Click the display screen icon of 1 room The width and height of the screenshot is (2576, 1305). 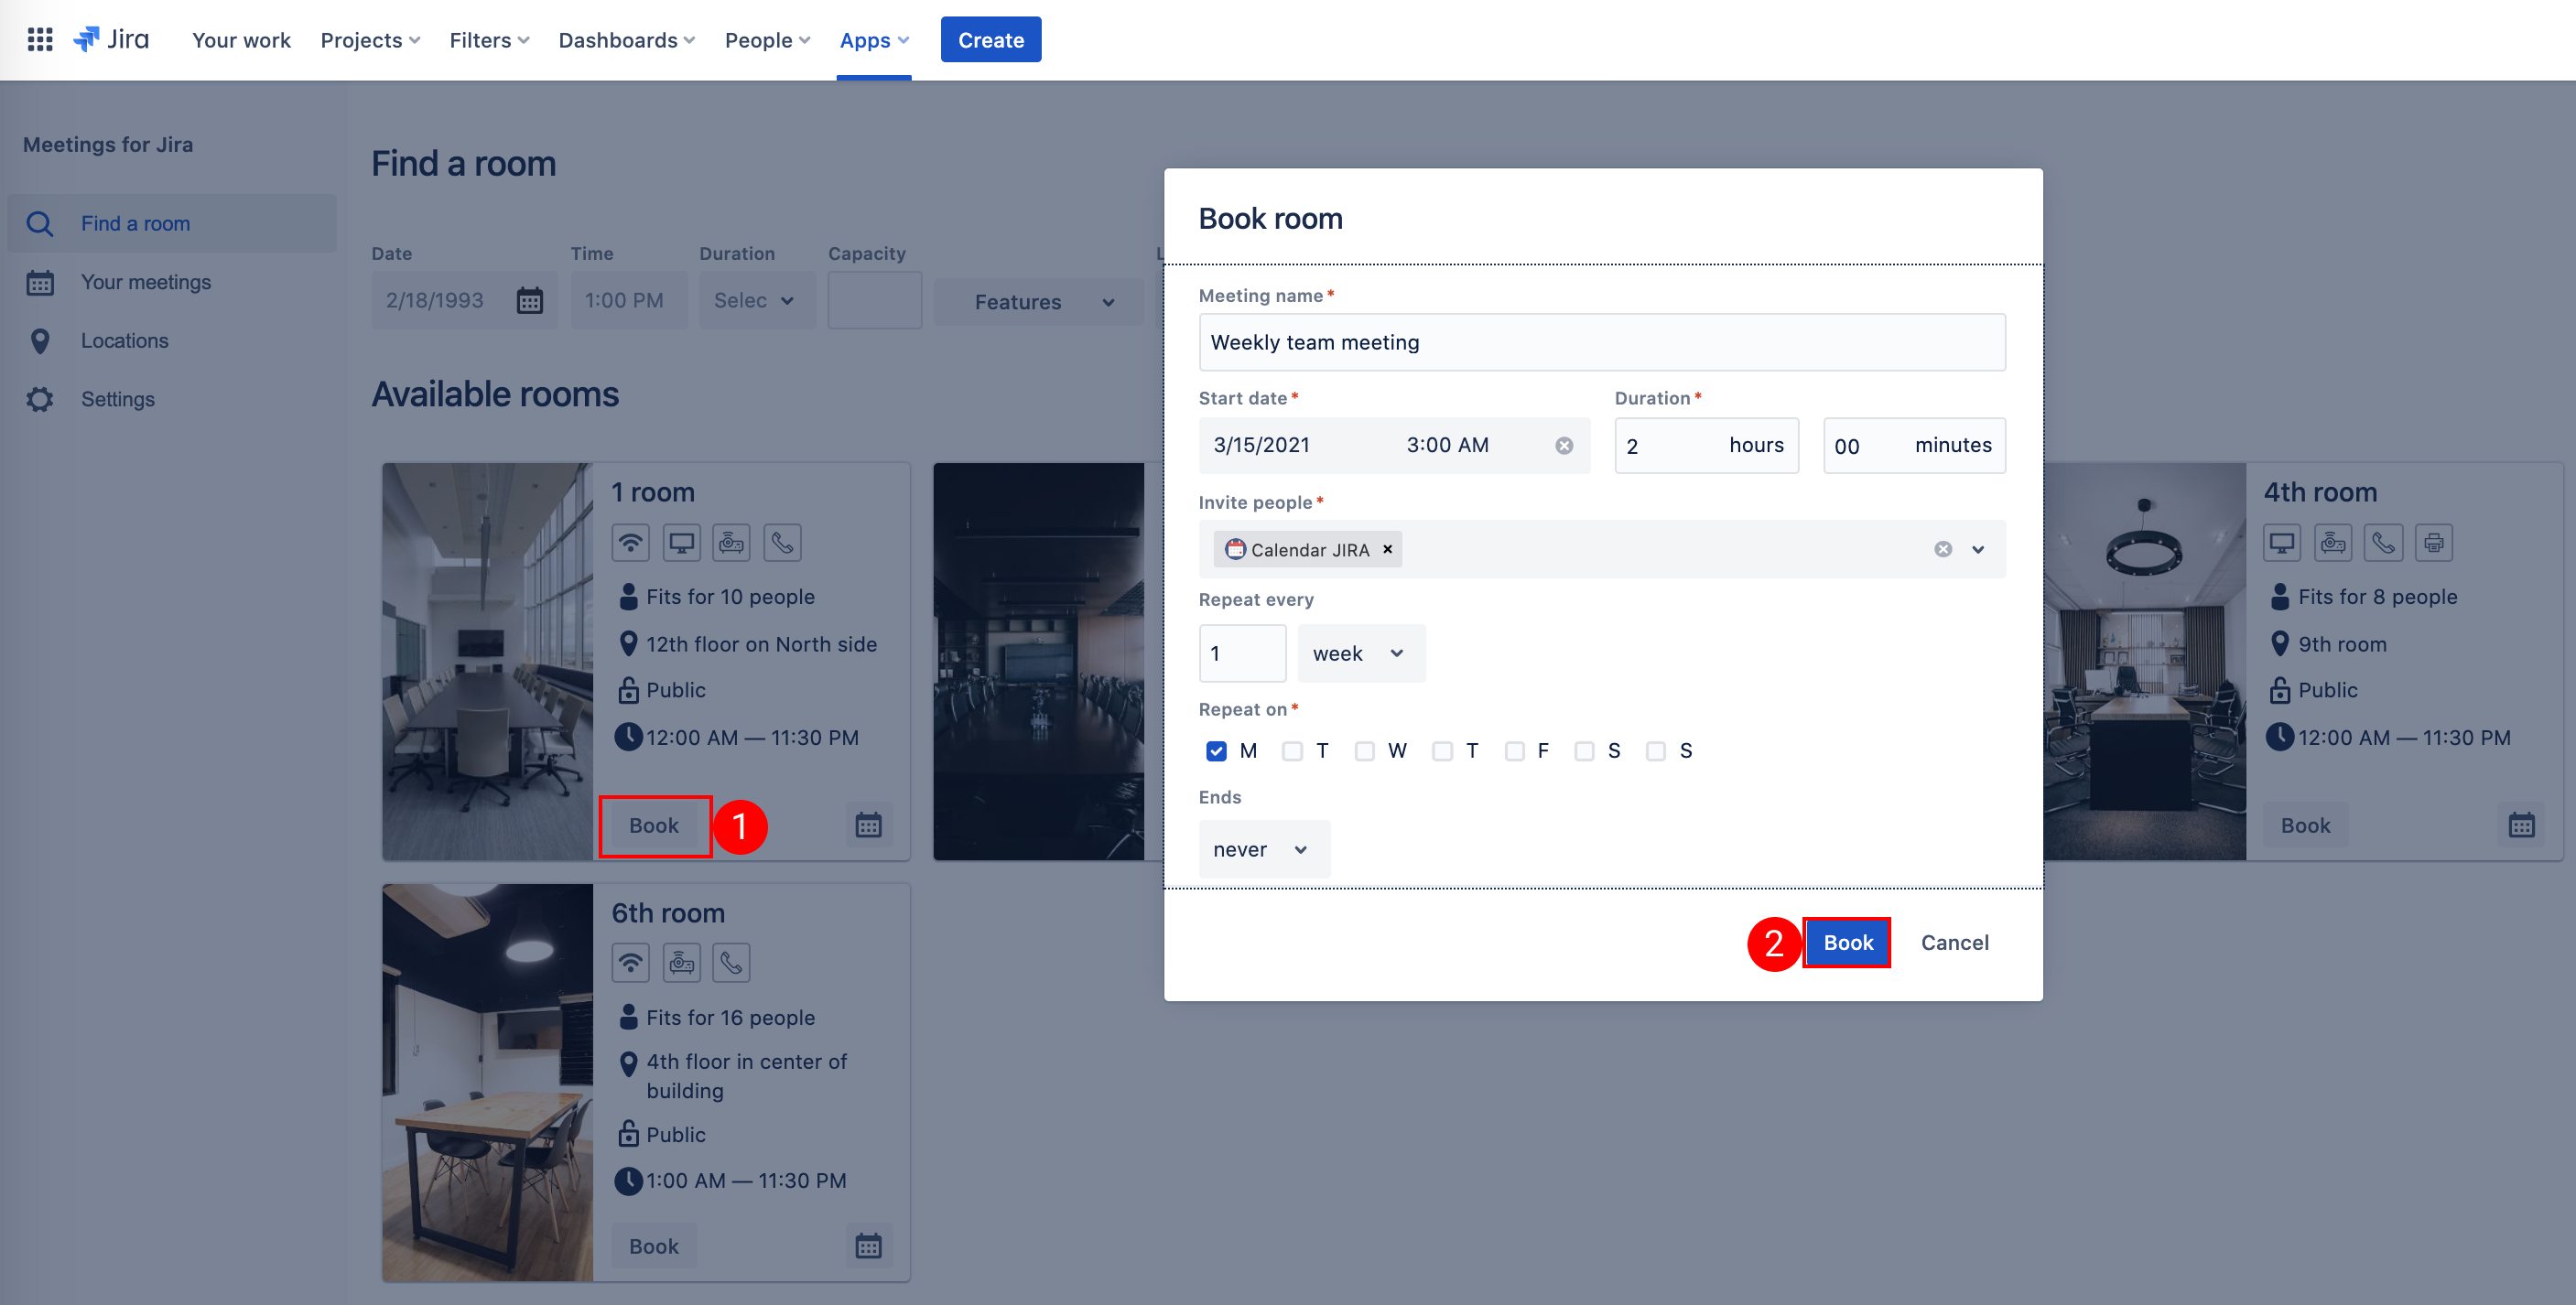[681, 543]
